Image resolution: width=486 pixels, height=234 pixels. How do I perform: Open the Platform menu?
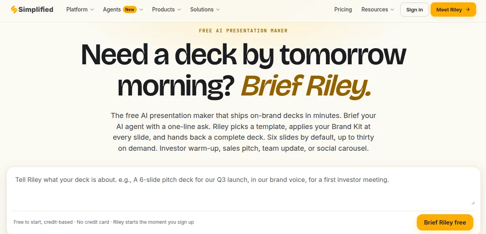77,9
